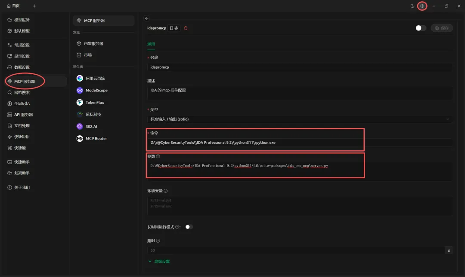Click the name field idapromcp
The image size is (465, 277).
coord(300,67)
